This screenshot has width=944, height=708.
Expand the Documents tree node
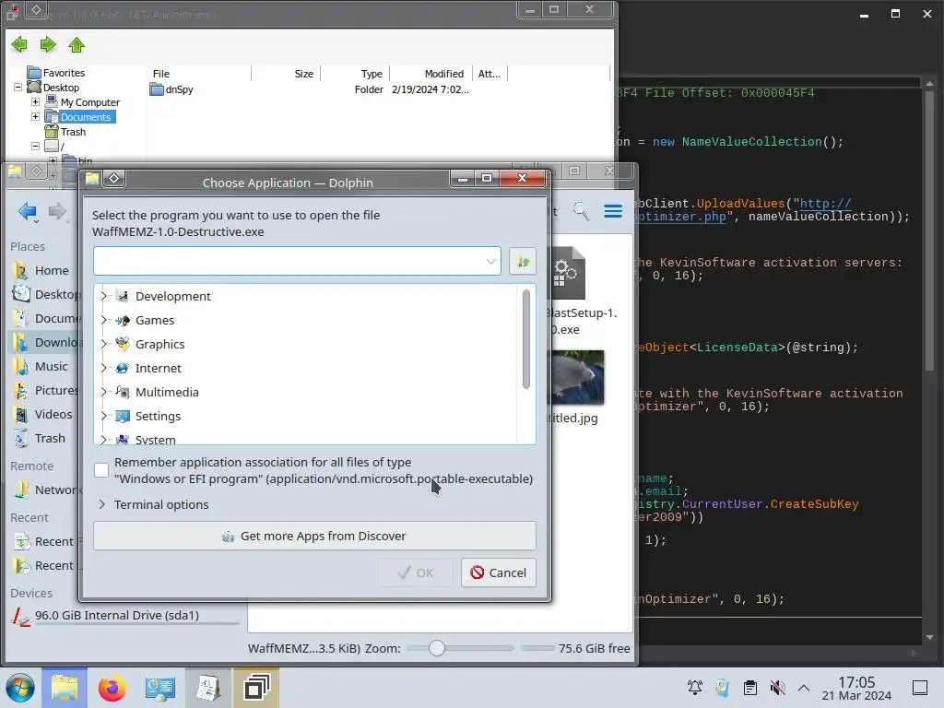pos(36,116)
